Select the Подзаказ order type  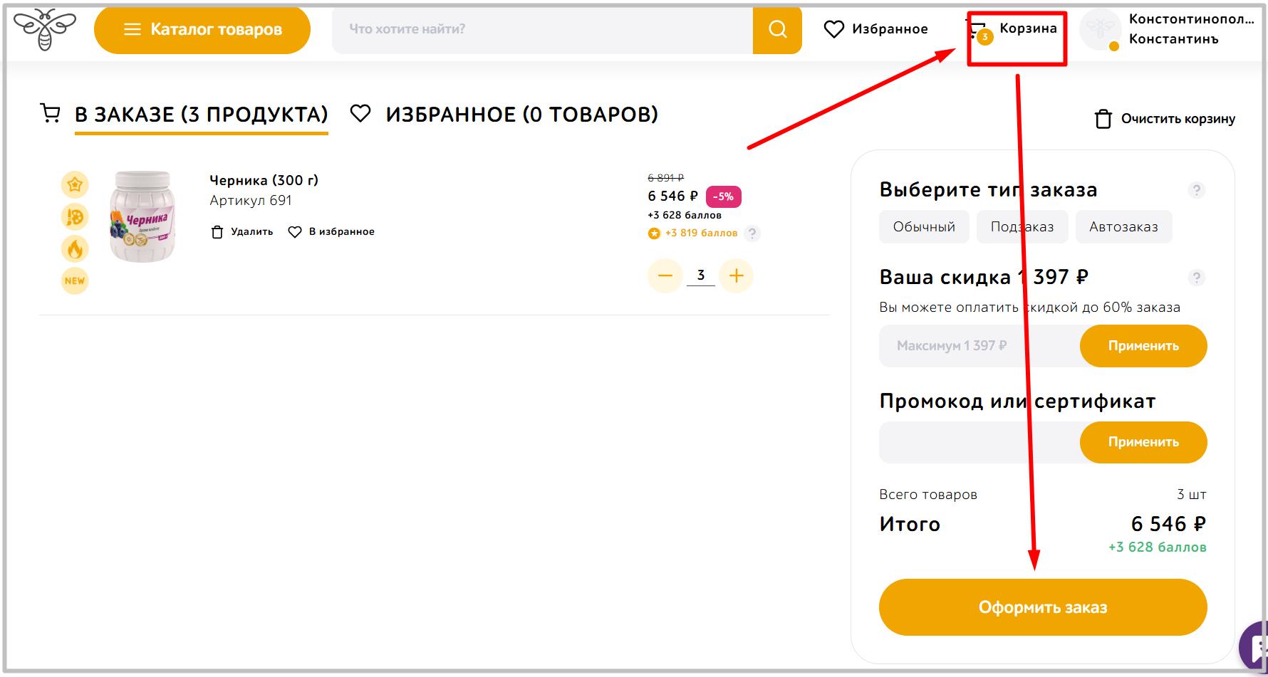(1022, 227)
